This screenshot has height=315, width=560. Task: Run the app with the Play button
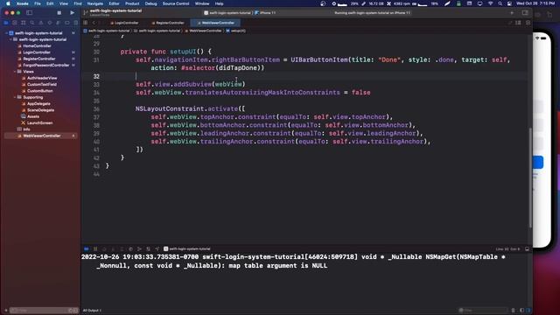(x=72, y=13)
